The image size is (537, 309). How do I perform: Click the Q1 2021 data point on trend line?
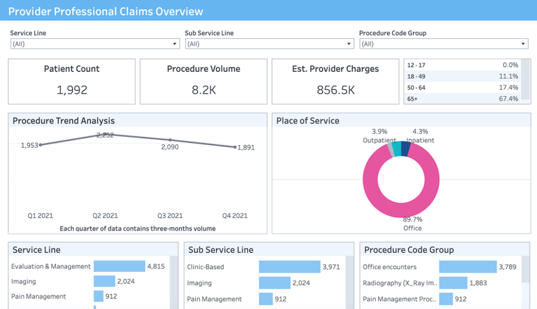(x=40, y=145)
